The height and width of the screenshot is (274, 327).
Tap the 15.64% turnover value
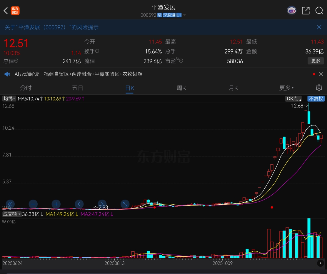[153, 51]
